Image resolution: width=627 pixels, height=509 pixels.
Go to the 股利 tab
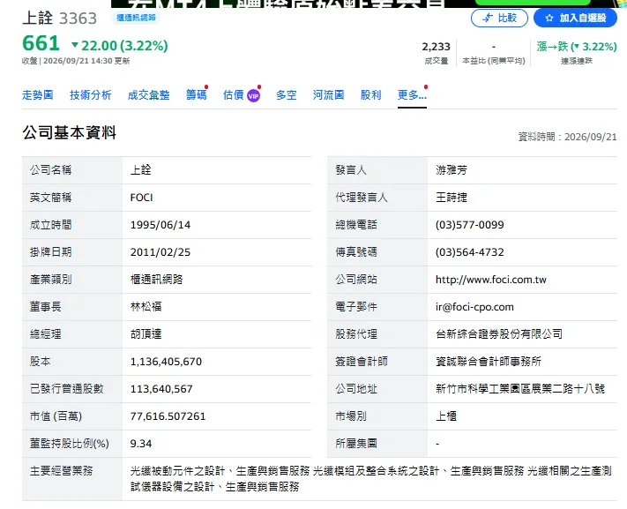tap(370, 95)
